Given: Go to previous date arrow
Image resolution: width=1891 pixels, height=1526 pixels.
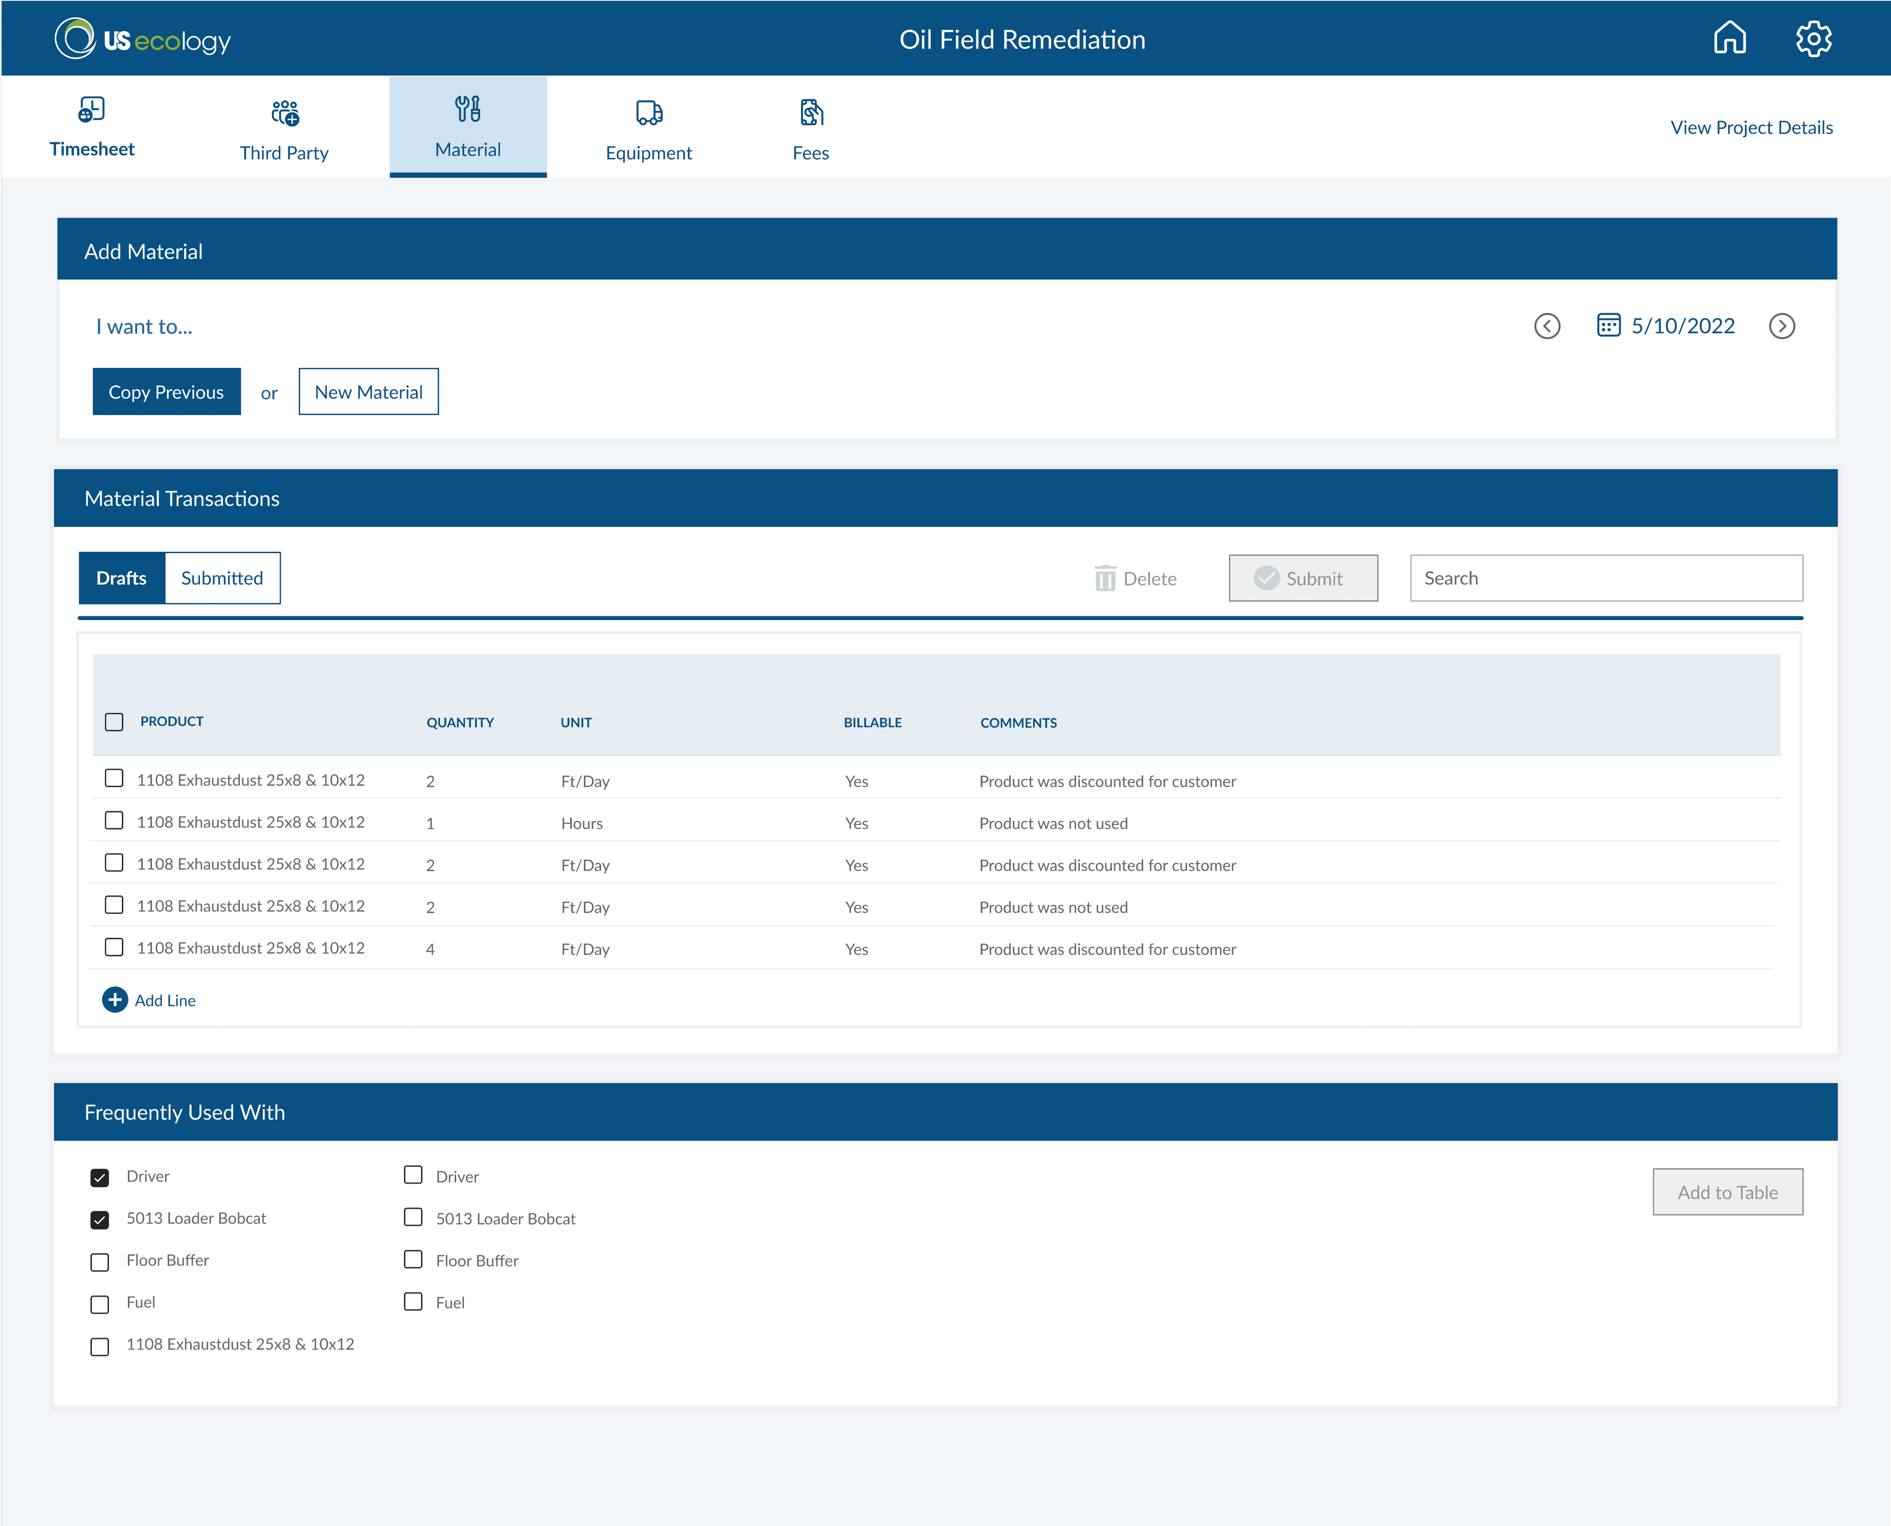Looking at the screenshot, I should pyautogui.click(x=1547, y=326).
